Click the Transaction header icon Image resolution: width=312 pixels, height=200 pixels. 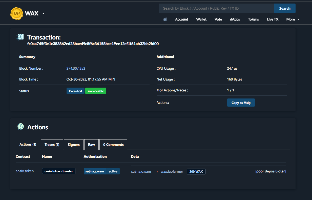(x=20, y=37)
